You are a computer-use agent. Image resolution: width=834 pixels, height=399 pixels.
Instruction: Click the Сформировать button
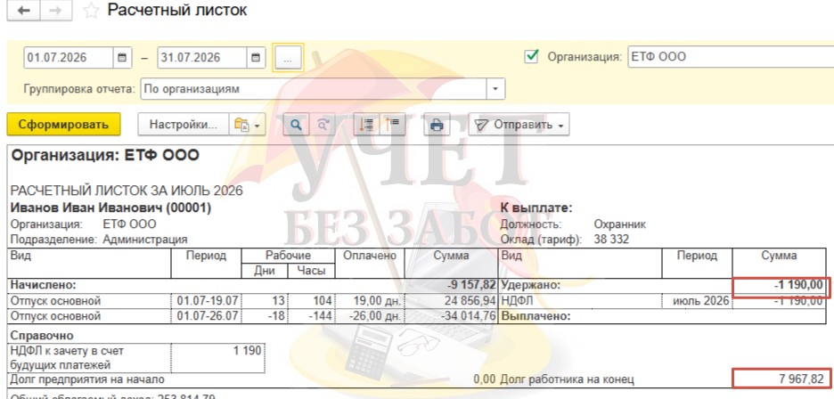(x=64, y=125)
